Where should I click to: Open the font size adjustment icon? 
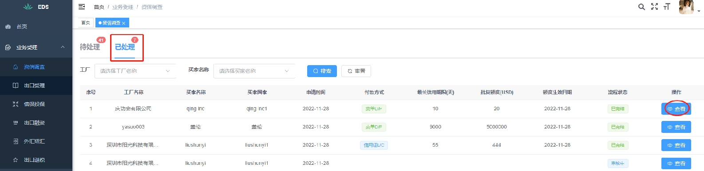667,7
